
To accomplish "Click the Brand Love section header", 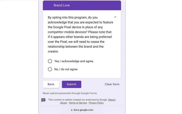I will click(x=62, y=5).
